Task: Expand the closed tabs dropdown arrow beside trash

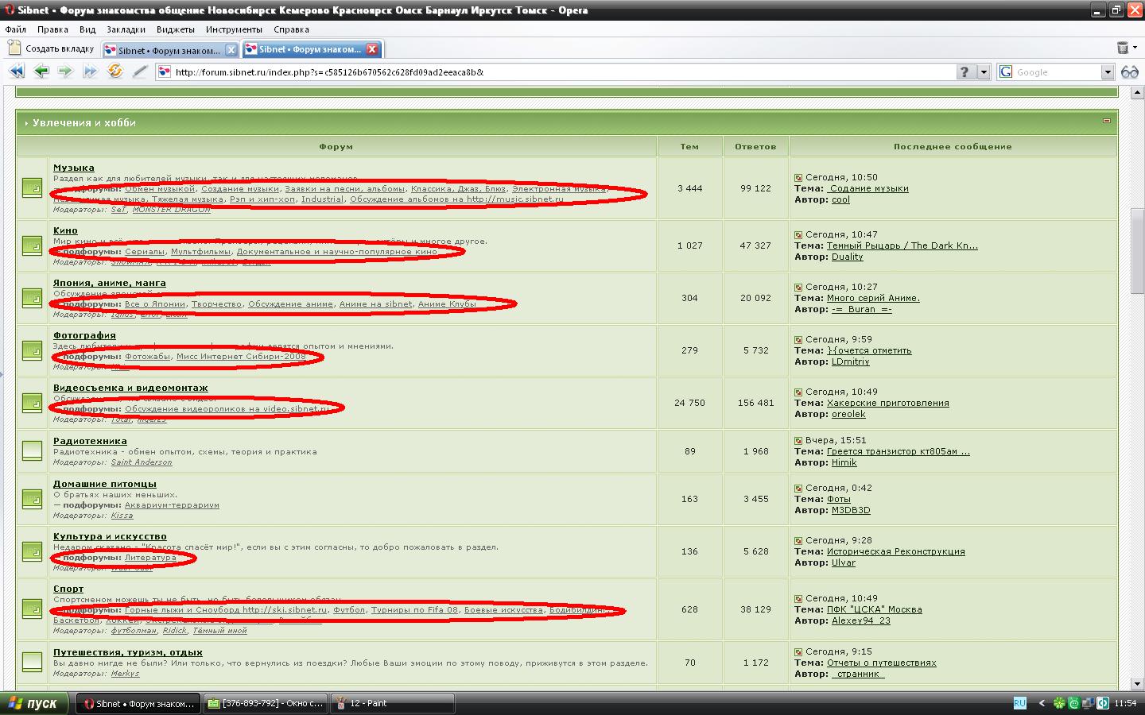Action: [x=1135, y=48]
